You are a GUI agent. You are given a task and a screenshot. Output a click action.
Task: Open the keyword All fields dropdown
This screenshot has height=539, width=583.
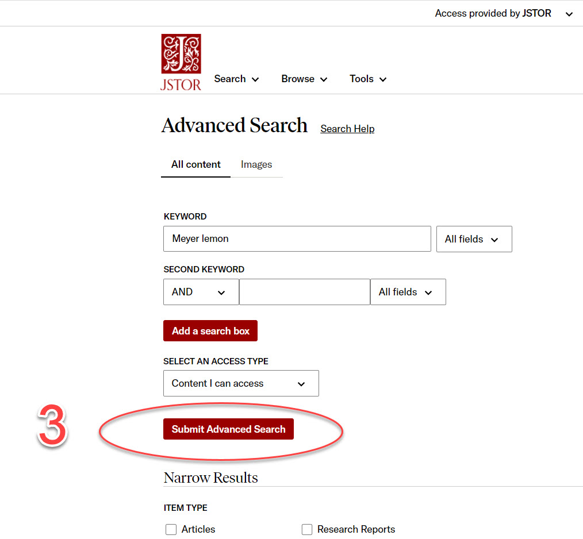pyautogui.click(x=474, y=239)
